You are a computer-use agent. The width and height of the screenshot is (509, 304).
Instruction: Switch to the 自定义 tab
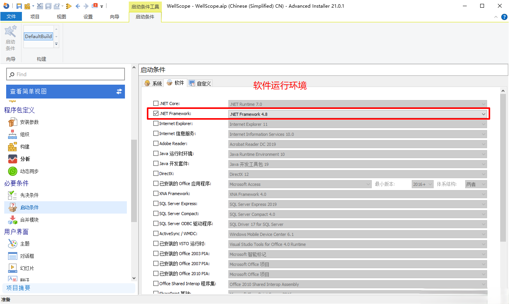[200, 83]
